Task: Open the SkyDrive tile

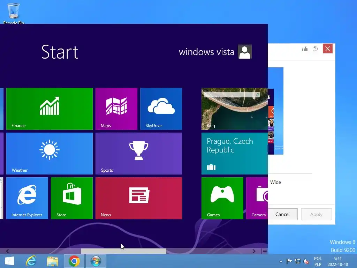Action: [x=161, y=109]
